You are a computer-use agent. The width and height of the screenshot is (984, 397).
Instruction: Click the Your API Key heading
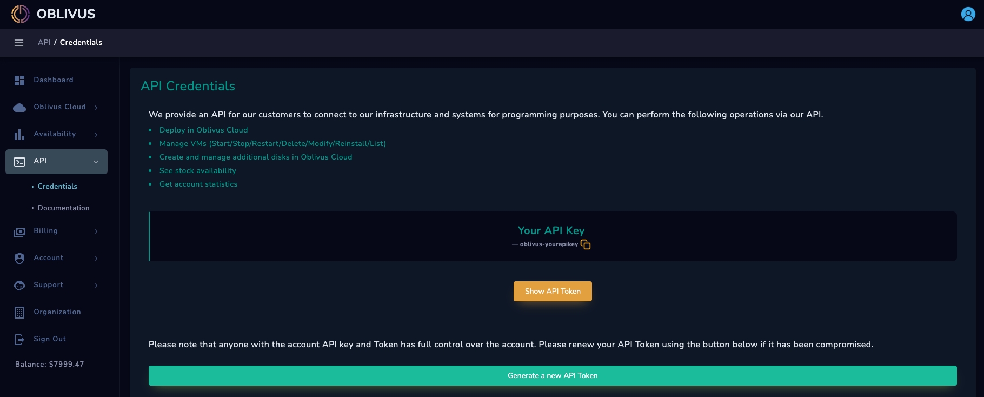click(x=551, y=230)
